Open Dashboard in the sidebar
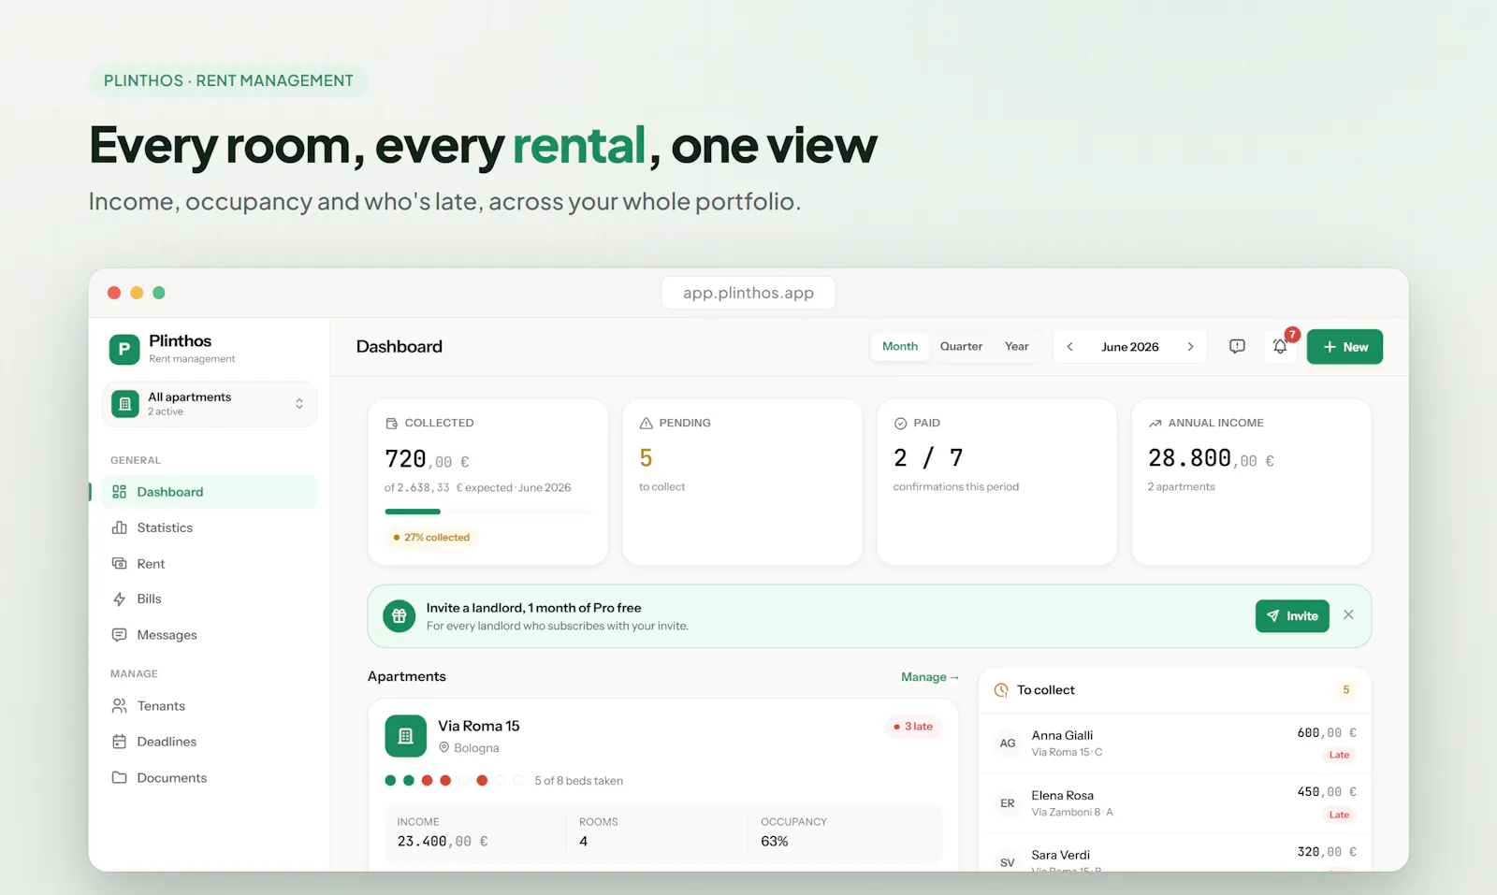 point(210,492)
